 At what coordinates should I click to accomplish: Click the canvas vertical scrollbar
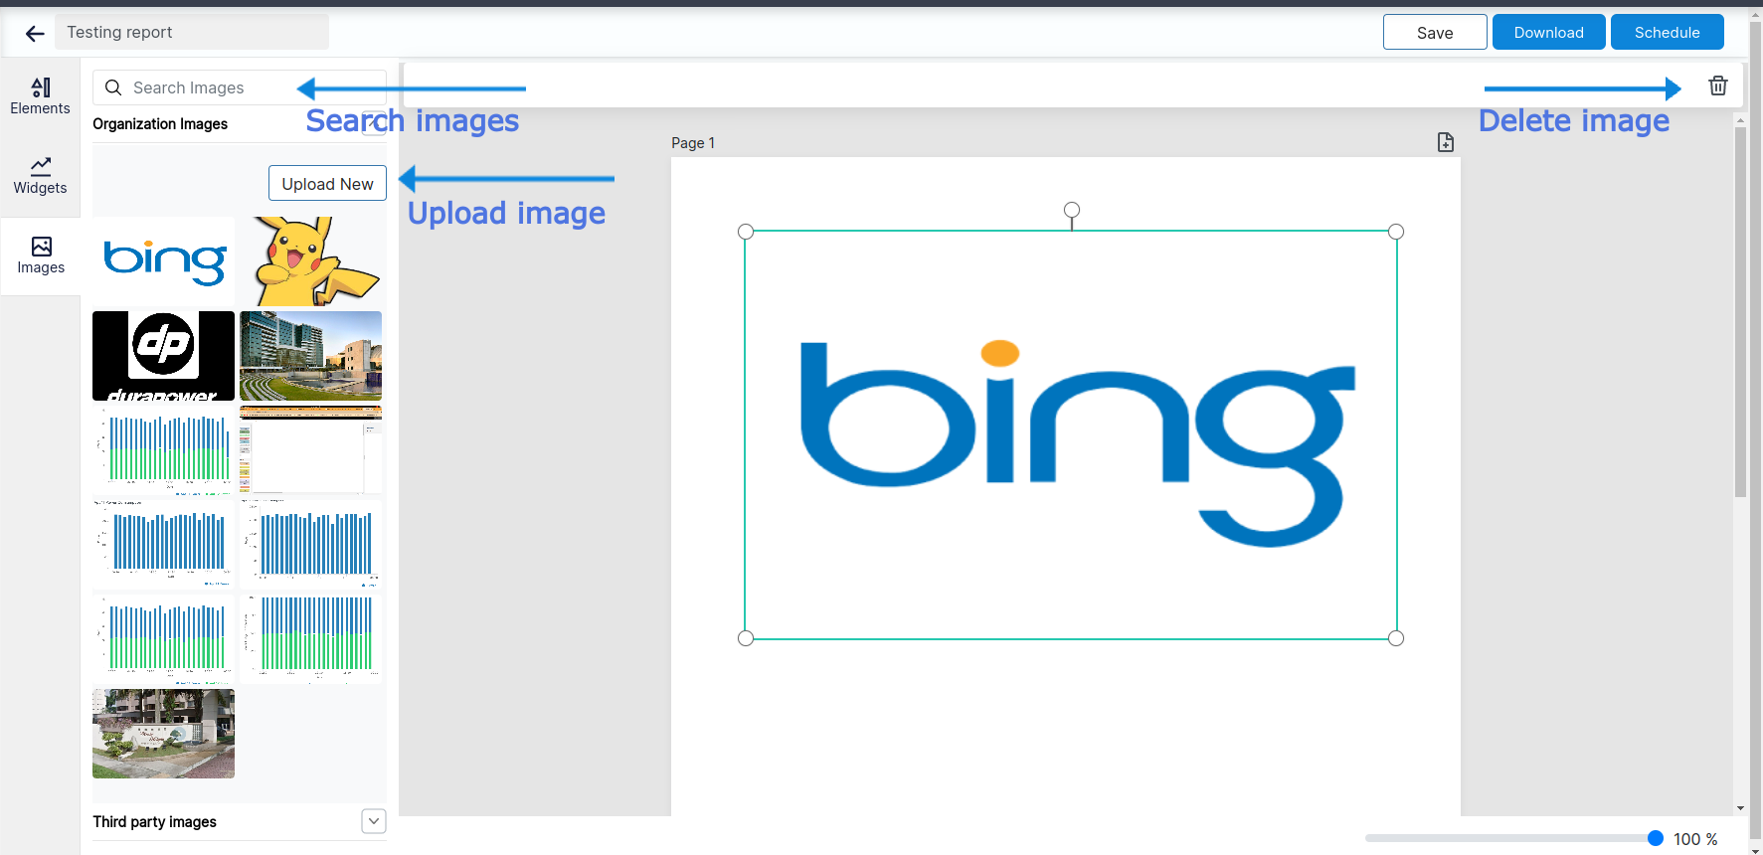pos(1740,311)
